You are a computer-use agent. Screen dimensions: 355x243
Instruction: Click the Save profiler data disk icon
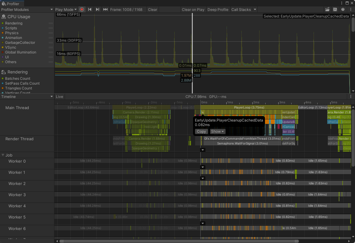tap(335, 10)
